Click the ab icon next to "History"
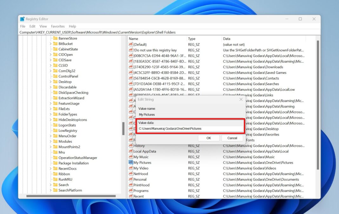The height and width of the screenshot is (214, 339). click(x=130, y=146)
